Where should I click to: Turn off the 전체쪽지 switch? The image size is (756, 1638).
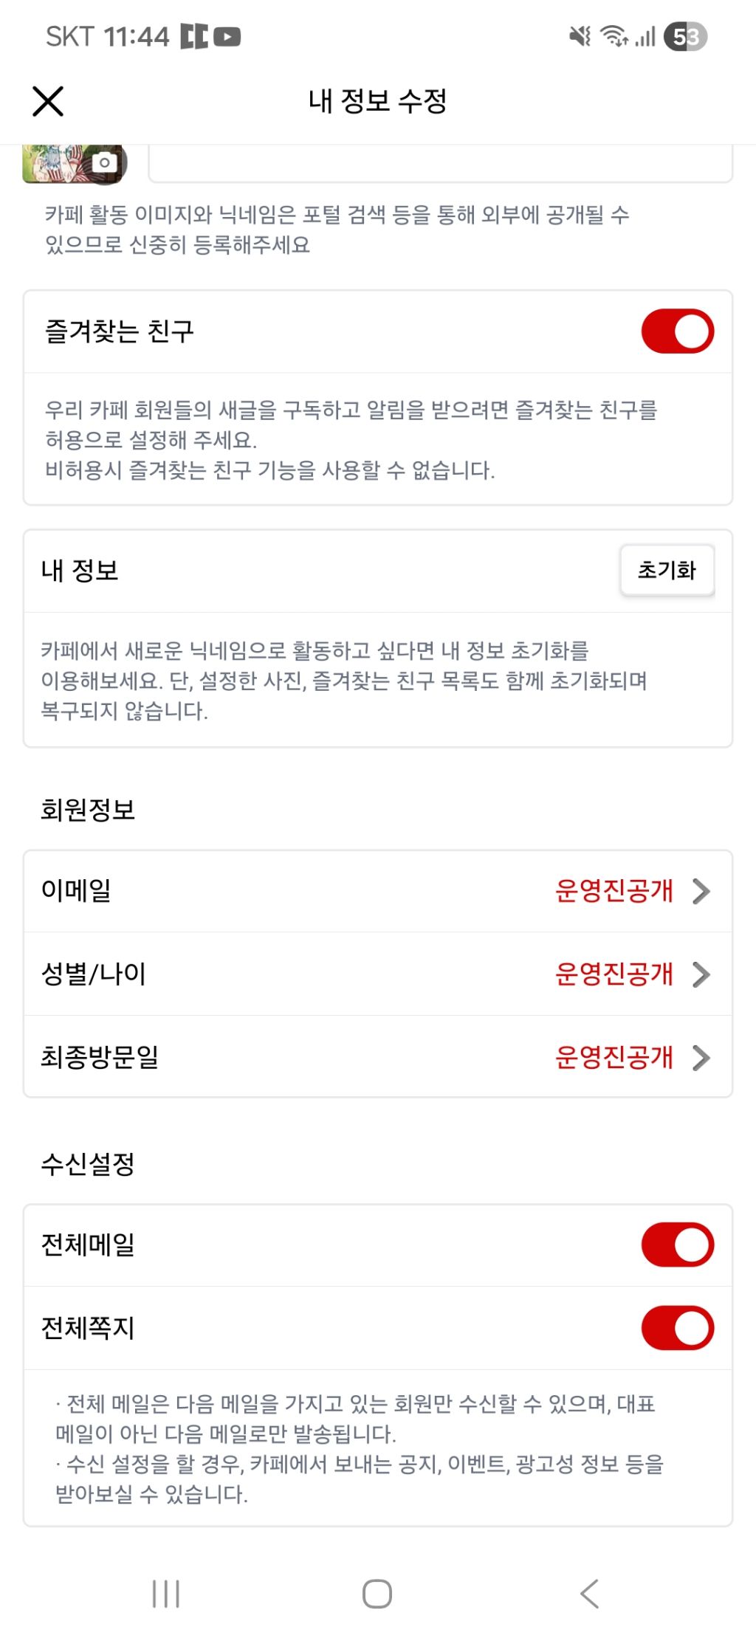678,1328
